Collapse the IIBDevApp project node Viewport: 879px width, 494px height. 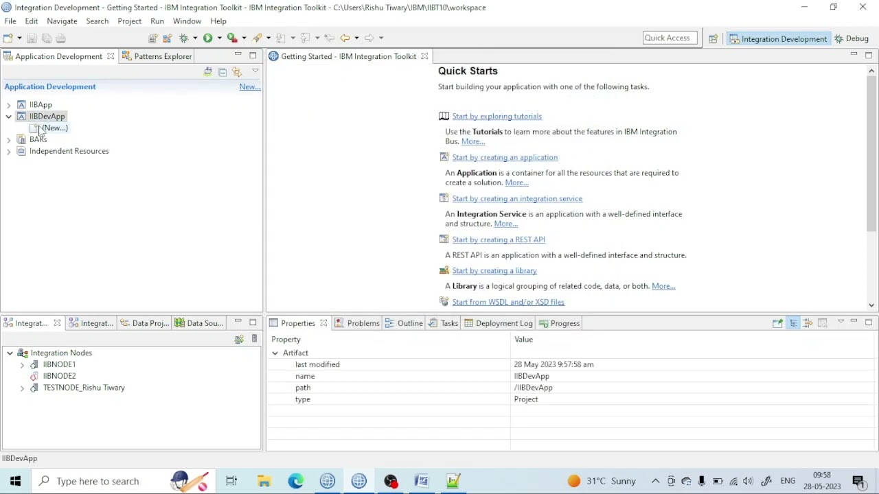pyautogui.click(x=8, y=117)
